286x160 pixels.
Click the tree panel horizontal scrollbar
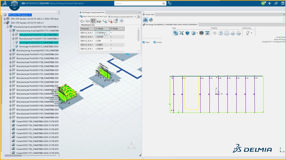pos(13,156)
